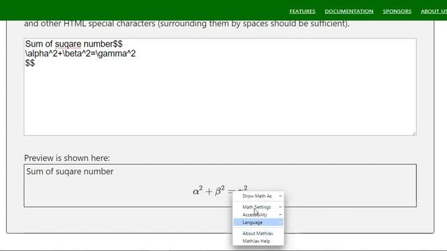This screenshot has height=251, width=447.
Task: Open the ABOUT US link
Action: 434,11
